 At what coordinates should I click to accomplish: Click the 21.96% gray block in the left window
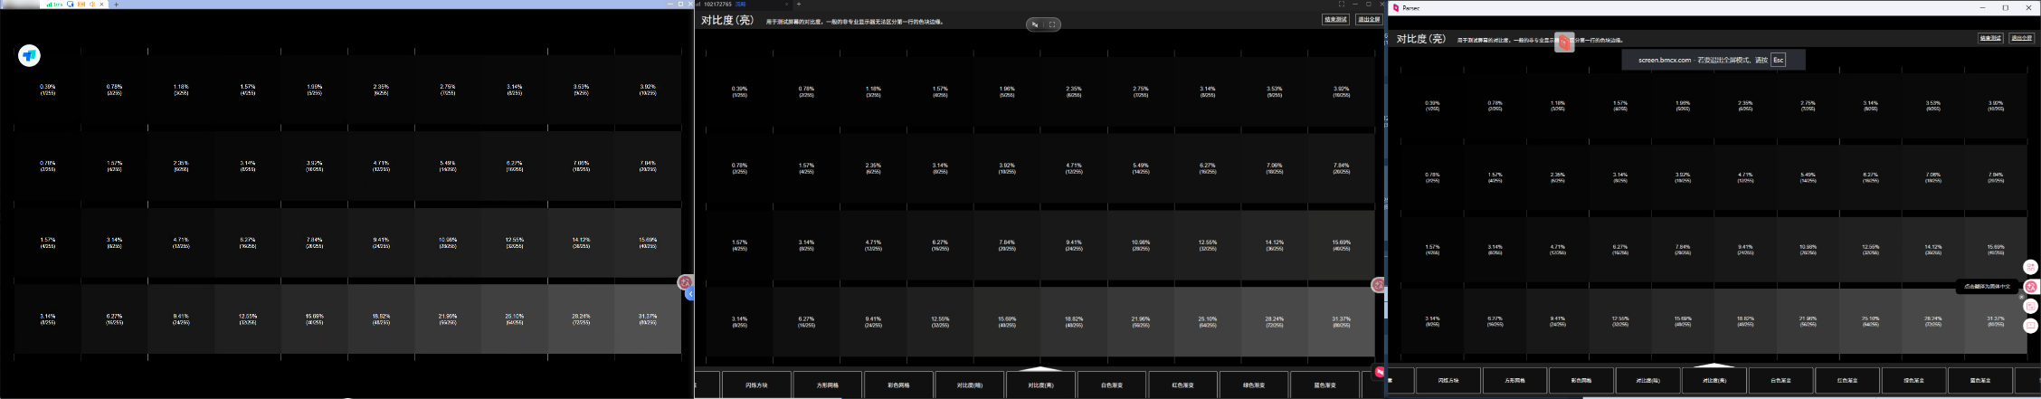(x=448, y=319)
